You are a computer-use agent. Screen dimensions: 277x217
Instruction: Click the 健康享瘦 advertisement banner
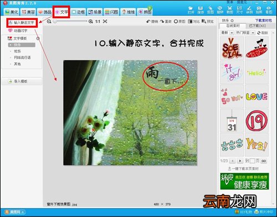244,181
